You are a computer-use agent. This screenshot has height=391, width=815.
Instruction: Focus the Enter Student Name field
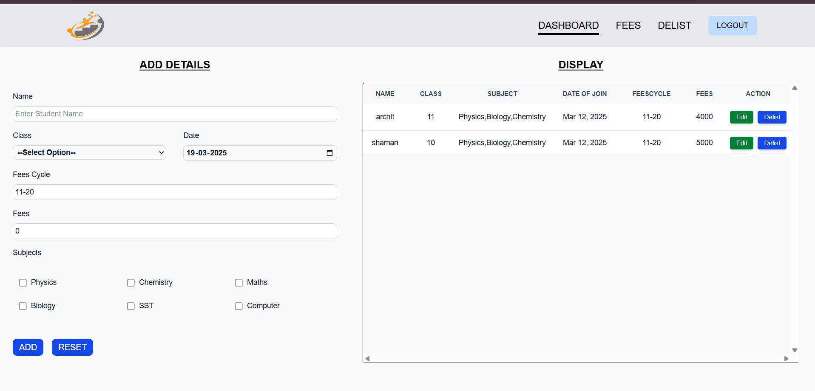[x=175, y=114]
